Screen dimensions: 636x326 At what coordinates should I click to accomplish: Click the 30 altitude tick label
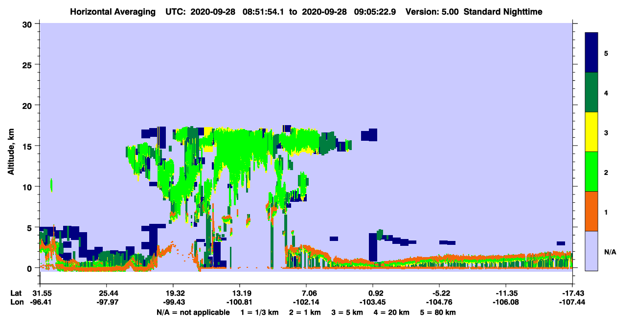click(x=28, y=24)
